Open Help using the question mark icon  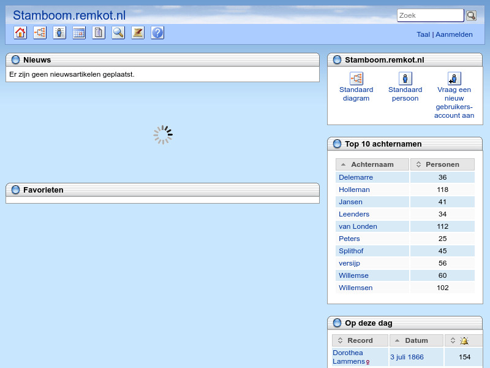point(157,33)
